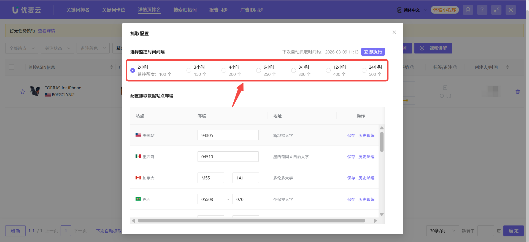Screen dimensions: 529x242
Task: Open the 关注状态 dropdown
Action: 58,48
